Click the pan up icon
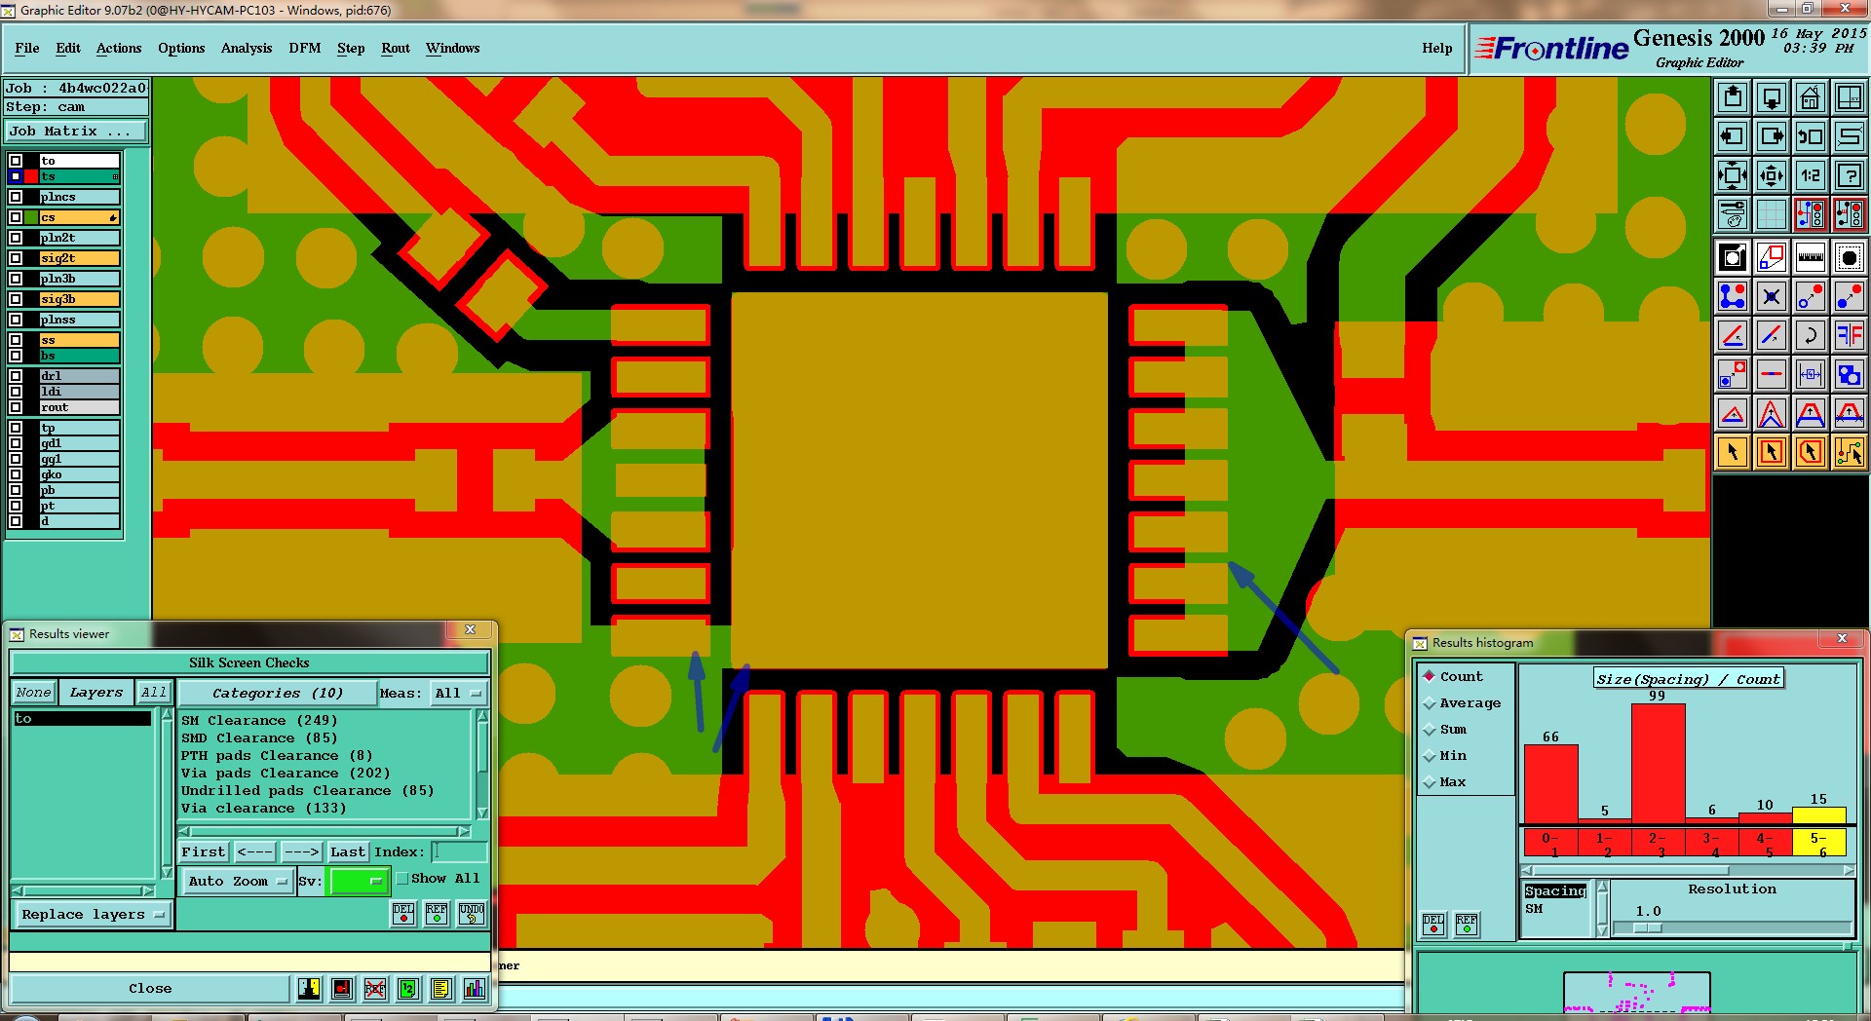Viewport: 1871px width, 1021px height. (x=1733, y=97)
